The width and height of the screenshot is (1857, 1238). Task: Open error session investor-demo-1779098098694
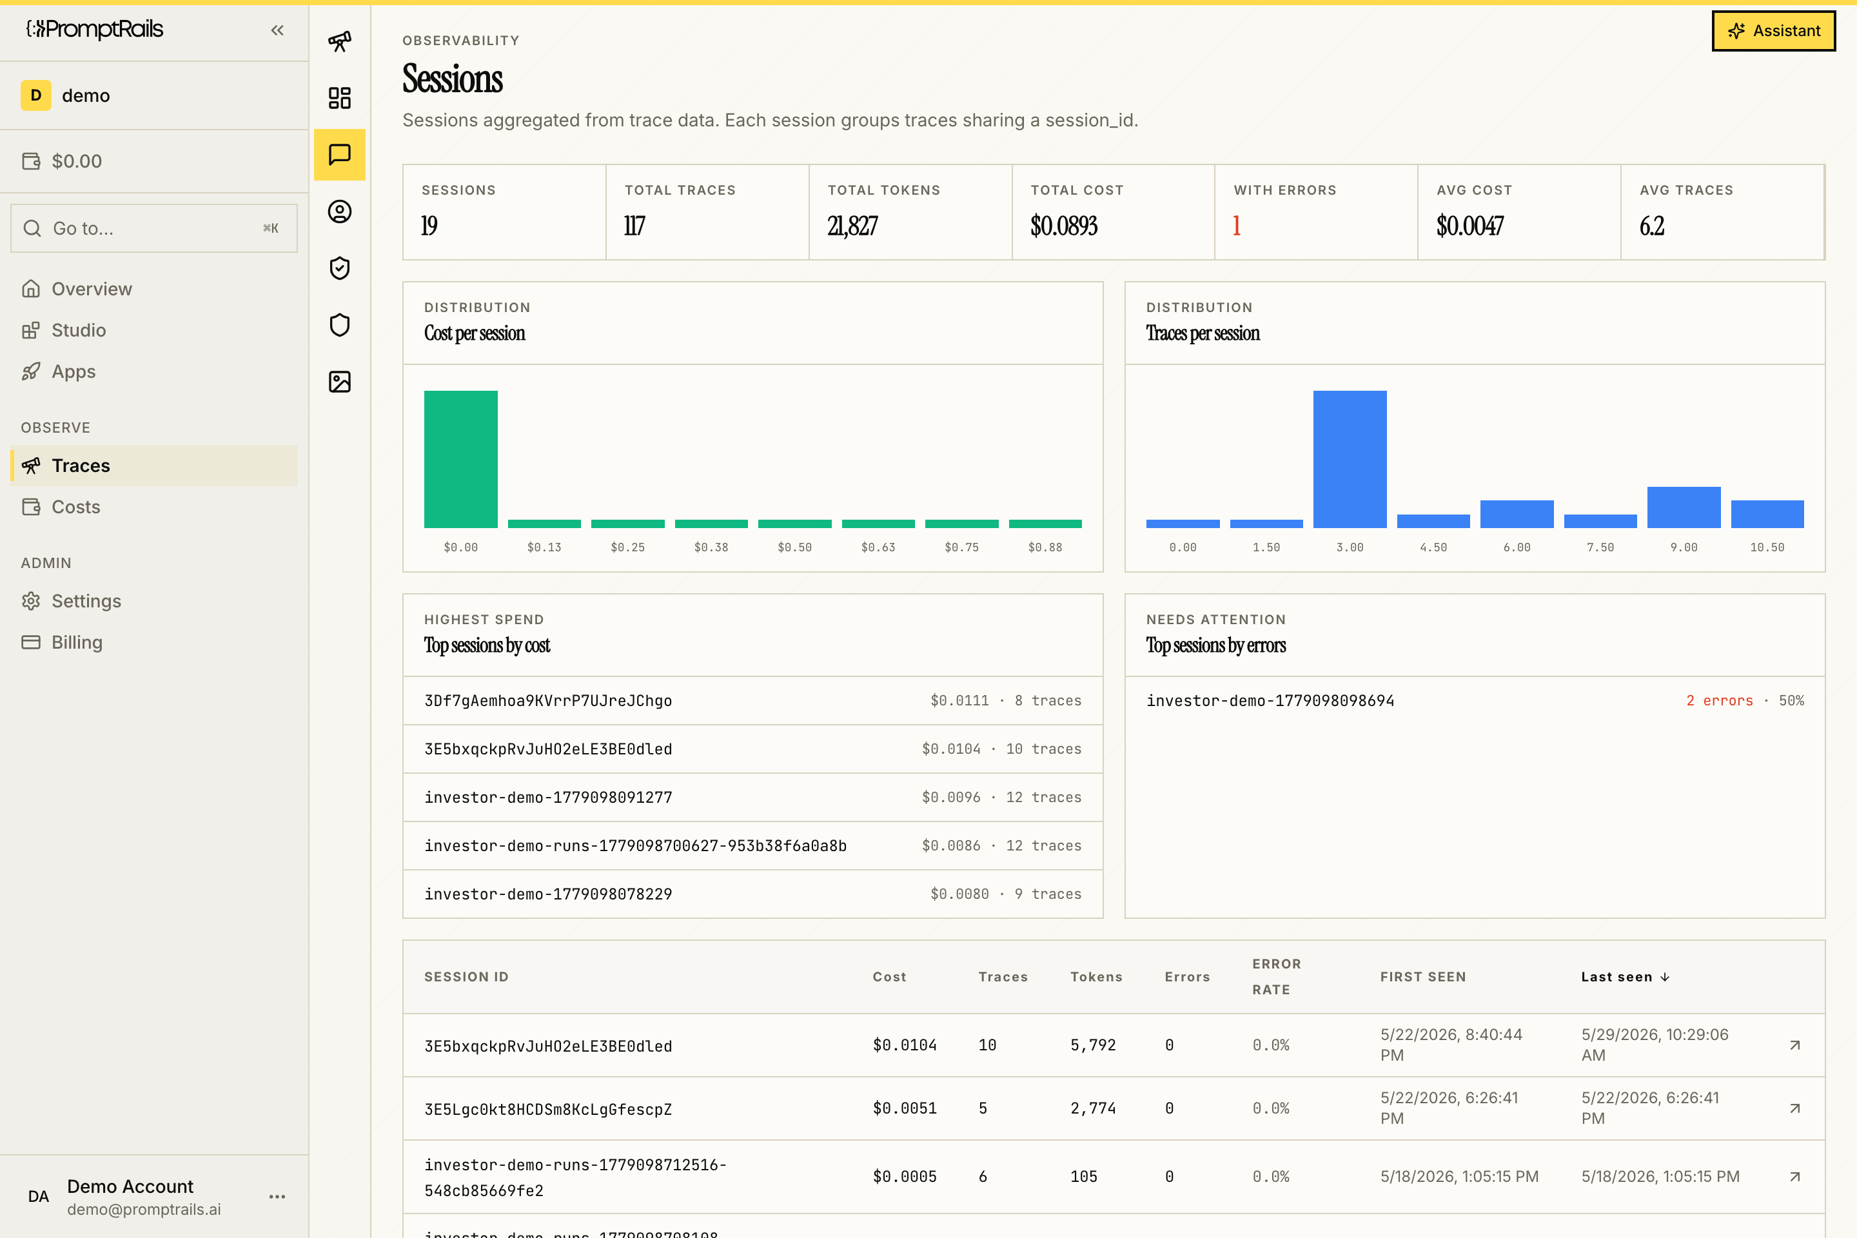[1474, 700]
